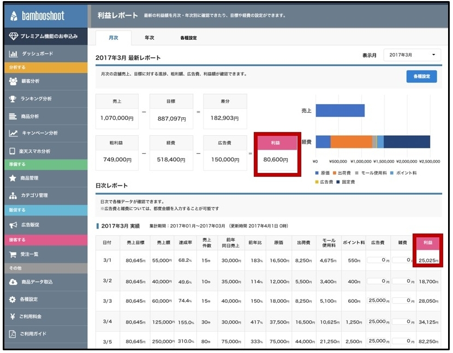Click the bambooshoot logo icon

14,15
